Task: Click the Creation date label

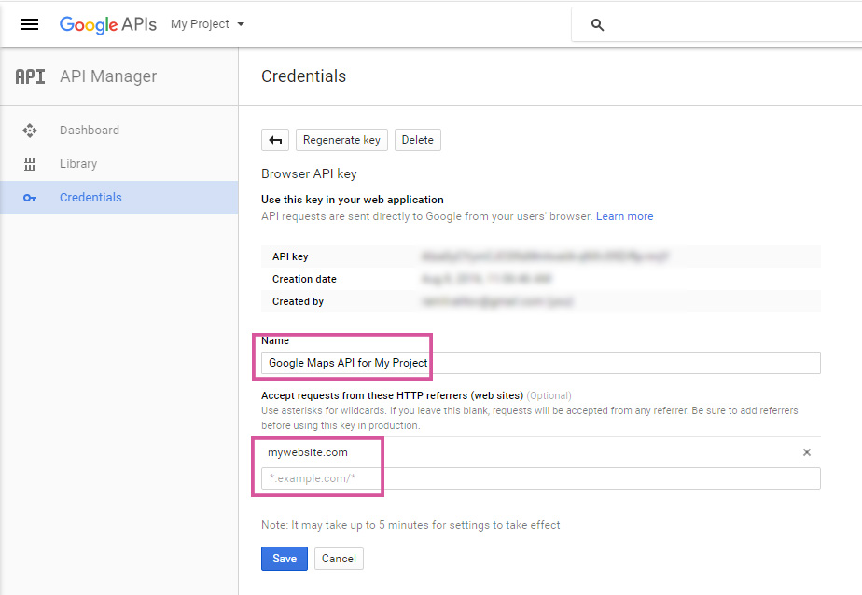Action: click(304, 279)
